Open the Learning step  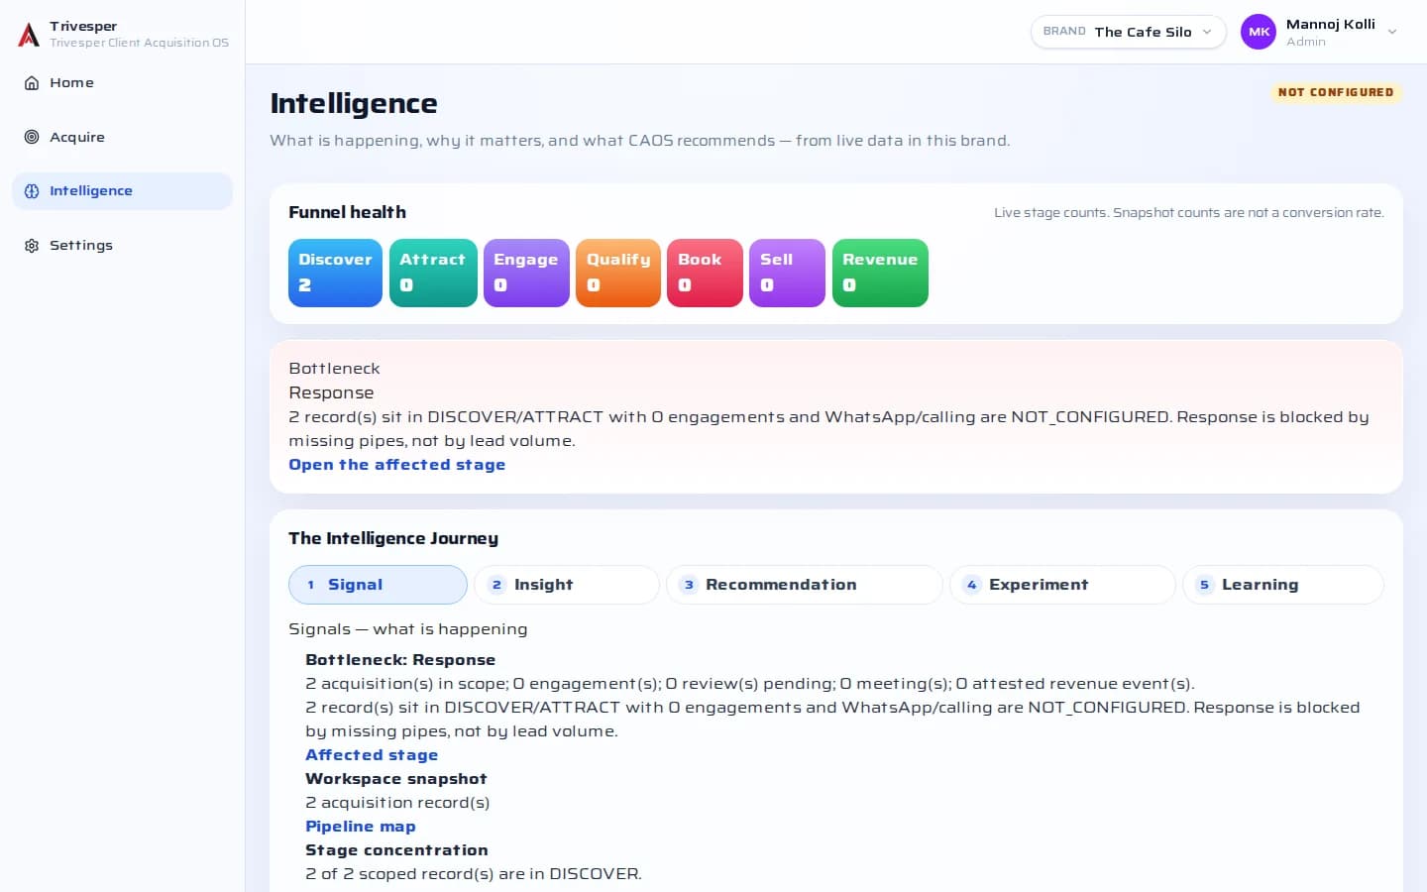click(x=1282, y=585)
